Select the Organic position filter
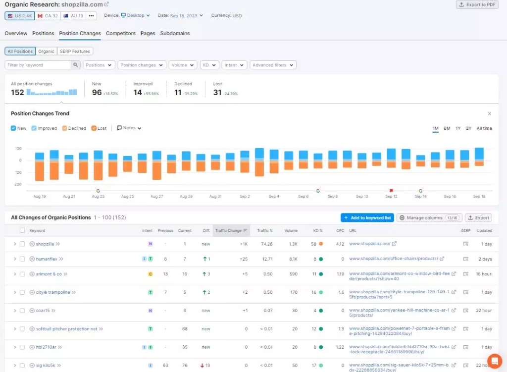 (x=46, y=52)
